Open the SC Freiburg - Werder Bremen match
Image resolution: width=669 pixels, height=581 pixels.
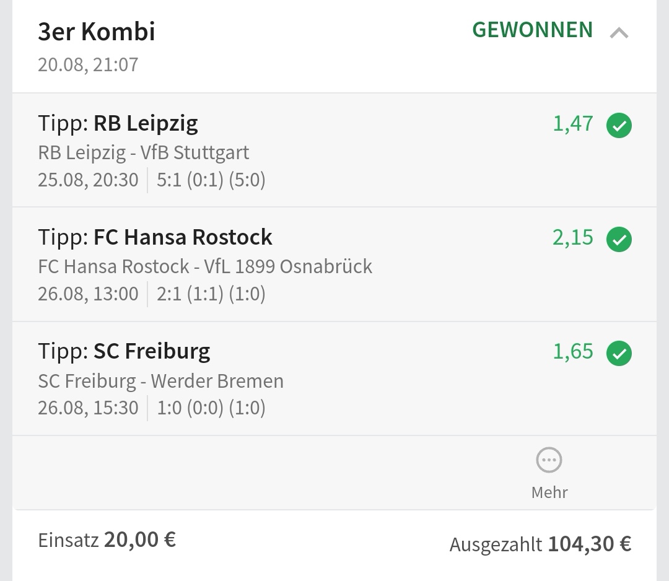161,380
